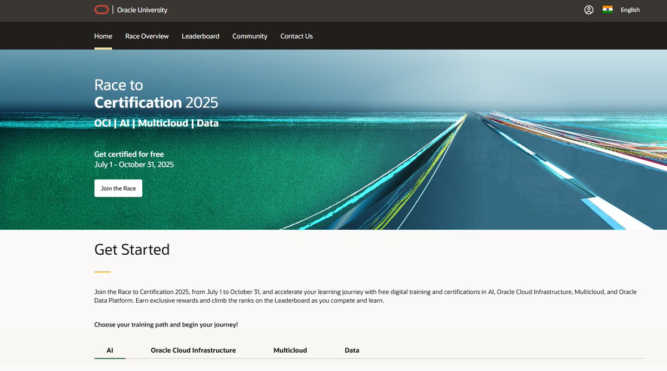The image size is (667, 371).
Task: Open the Contact Us page
Action: (296, 36)
